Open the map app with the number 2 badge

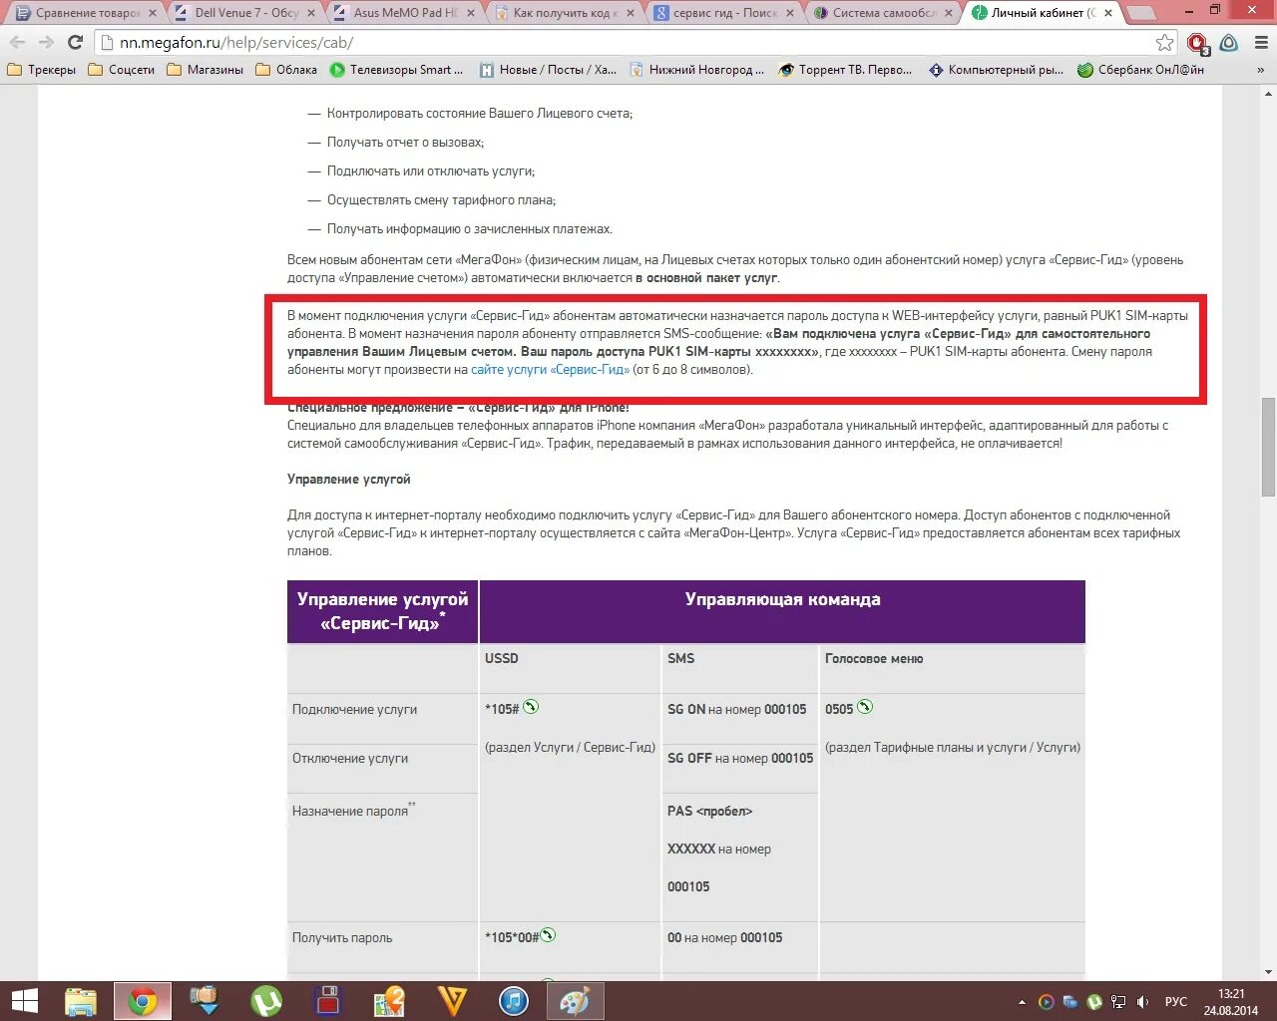(389, 1001)
